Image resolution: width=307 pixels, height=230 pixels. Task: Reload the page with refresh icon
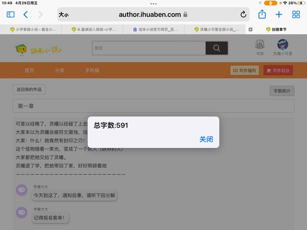pos(243,15)
